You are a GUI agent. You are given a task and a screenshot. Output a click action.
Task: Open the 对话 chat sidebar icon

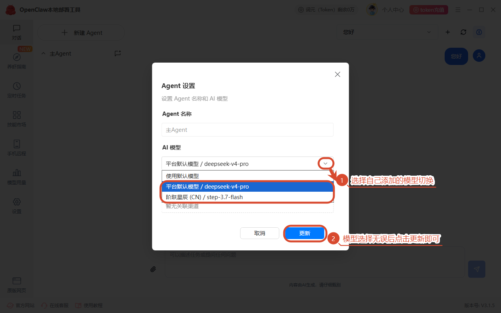click(x=16, y=28)
